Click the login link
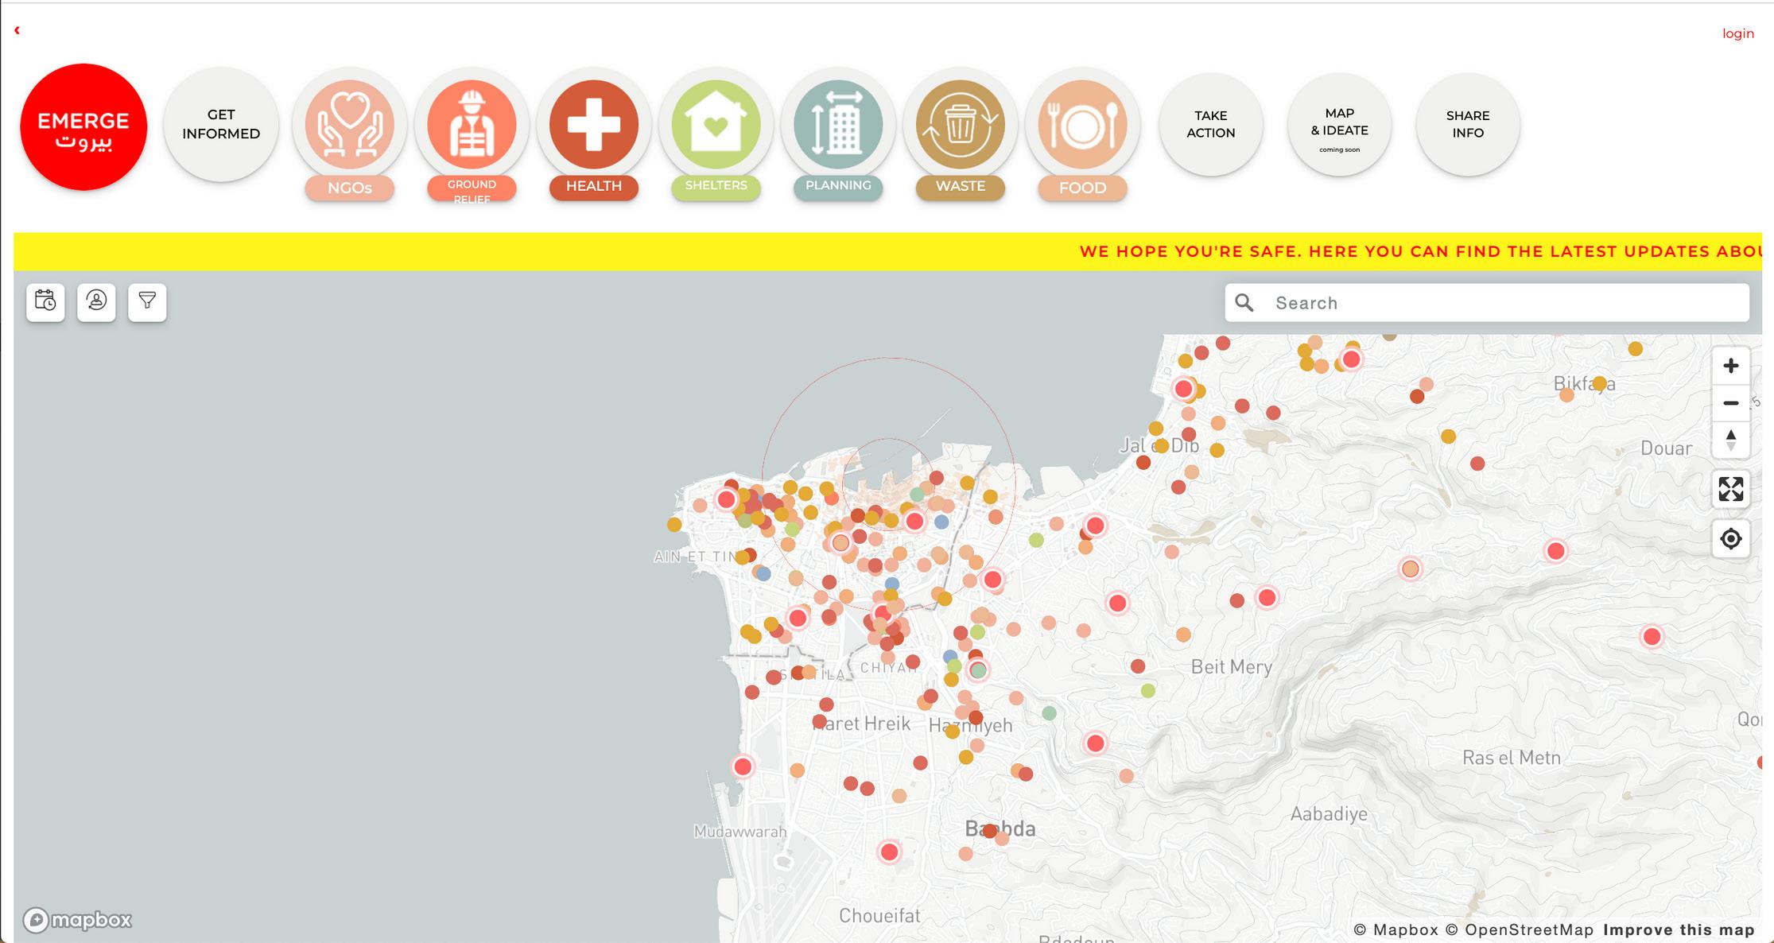Image resolution: width=1774 pixels, height=943 pixels. click(x=1737, y=33)
